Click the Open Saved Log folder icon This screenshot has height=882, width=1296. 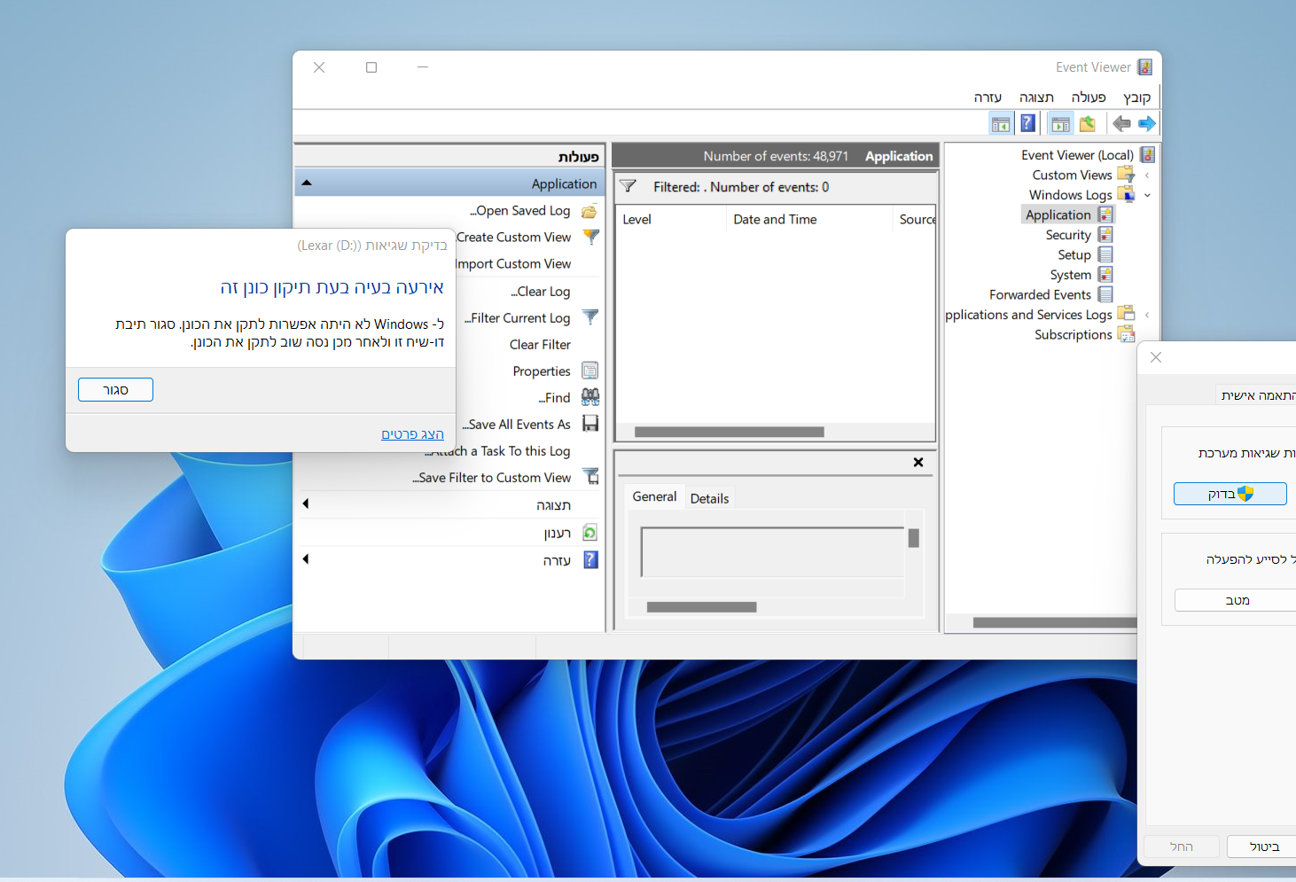tap(589, 211)
